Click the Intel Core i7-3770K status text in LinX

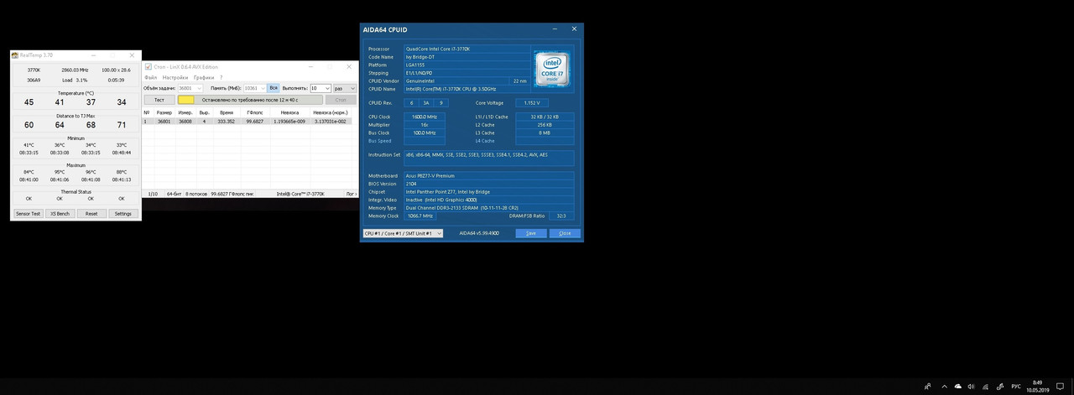pos(300,194)
